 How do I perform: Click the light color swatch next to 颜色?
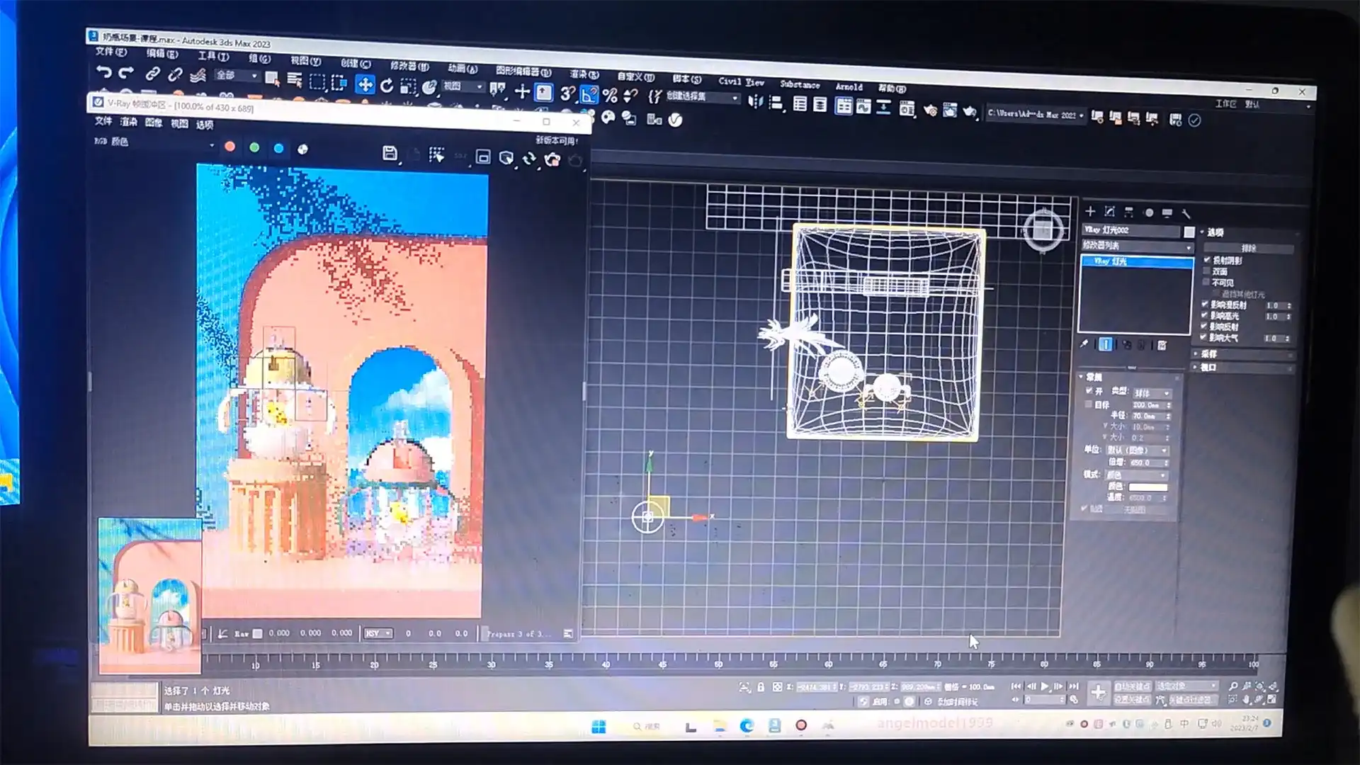tap(1147, 488)
